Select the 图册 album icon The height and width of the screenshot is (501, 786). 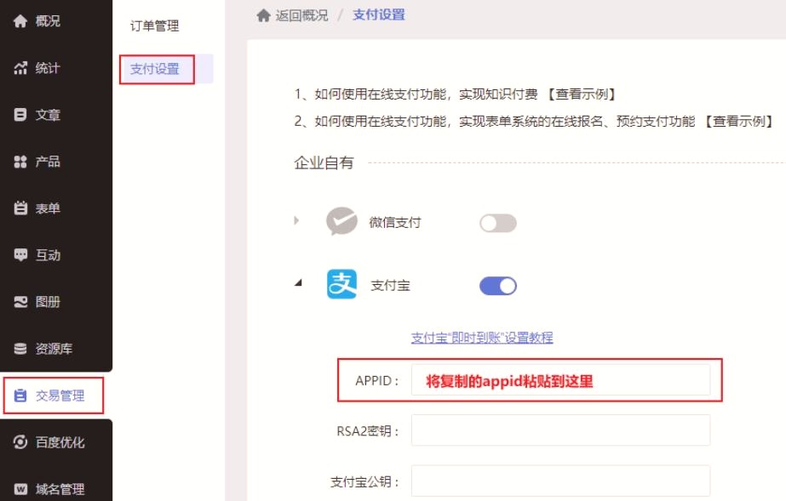click(x=21, y=302)
